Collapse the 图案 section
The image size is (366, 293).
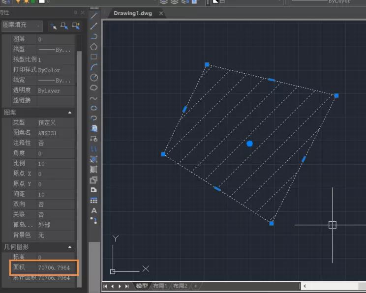(x=69, y=113)
